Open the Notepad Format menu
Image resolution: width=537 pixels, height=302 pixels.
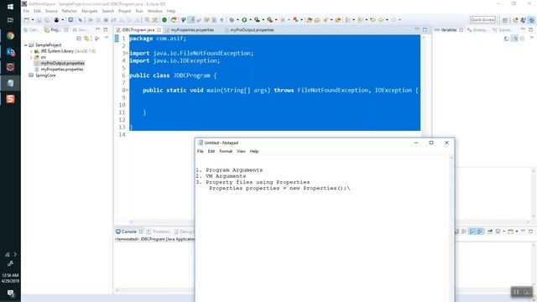coord(226,151)
